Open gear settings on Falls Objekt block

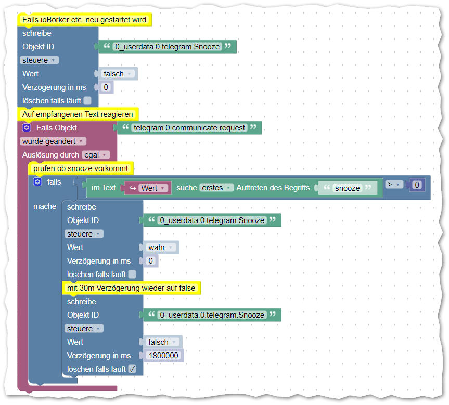(27, 128)
